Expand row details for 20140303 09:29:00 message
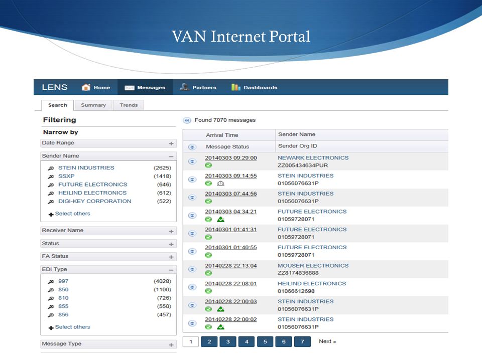Viewport: 482px width, 361px height. pyautogui.click(x=192, y=161)
